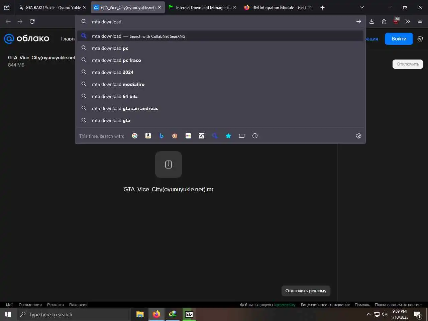Open 7-Zip from the taskbar
This screenshot has width=428, height=321.
(189, 314)
